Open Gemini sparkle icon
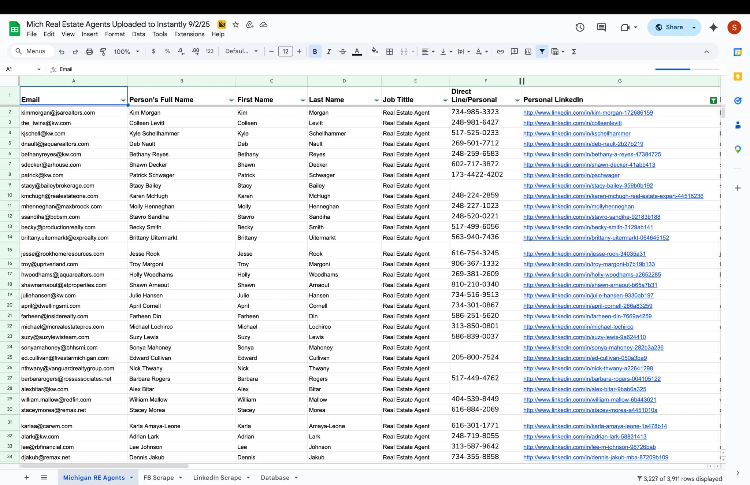750x485 pixels. coord(713,27)
